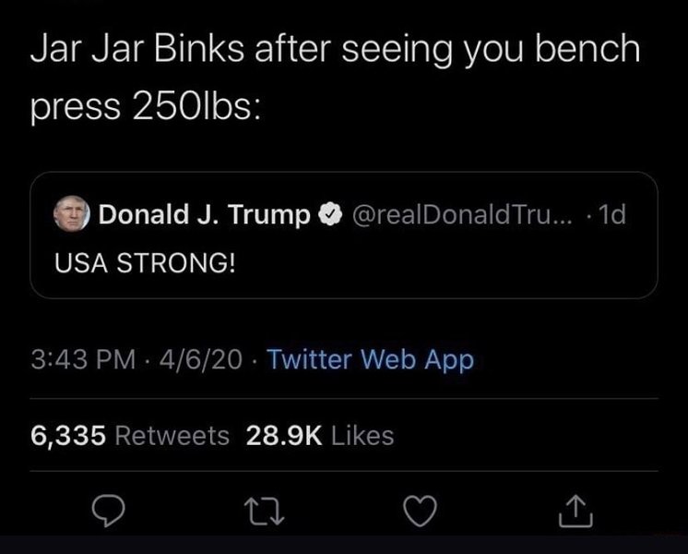This screenshot has height=554, width=688.
Task: Open the share menu icon
Action: point(573,507)
